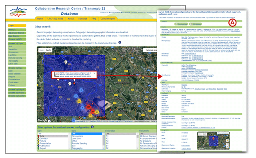Click the Topic list scrollbar down arrow
Viewport: 256px width, 158px height.
[x=104, y=148]
